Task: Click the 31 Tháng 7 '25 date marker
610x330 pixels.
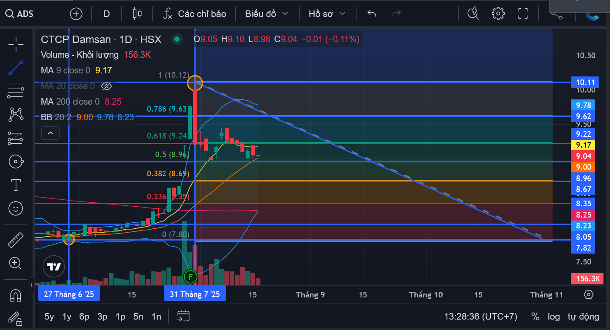Action: point(195,294)
